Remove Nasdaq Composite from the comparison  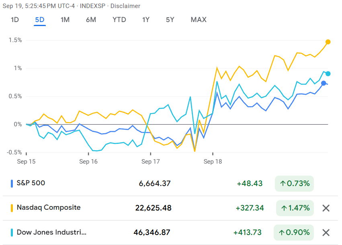pos(326,208)
